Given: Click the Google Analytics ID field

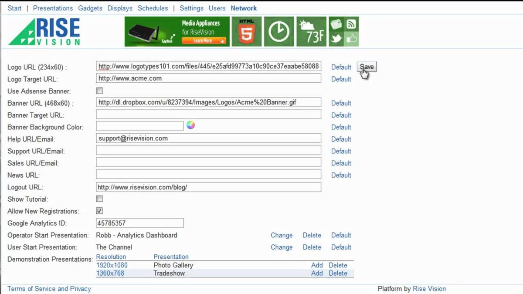Looking at the screenshot, I should pos(139,223).
